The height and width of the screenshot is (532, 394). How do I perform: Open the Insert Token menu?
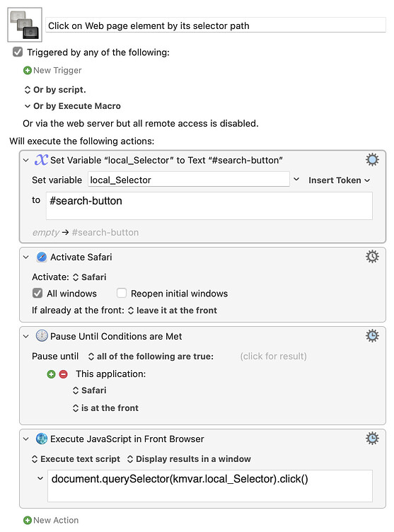339,180
